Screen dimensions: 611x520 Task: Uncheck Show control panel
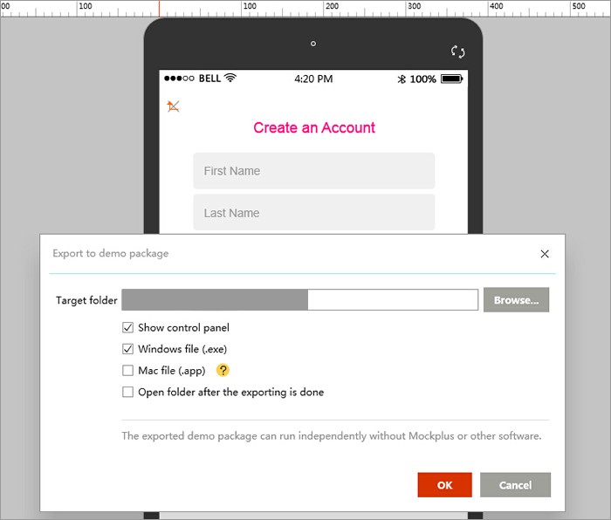127,327
